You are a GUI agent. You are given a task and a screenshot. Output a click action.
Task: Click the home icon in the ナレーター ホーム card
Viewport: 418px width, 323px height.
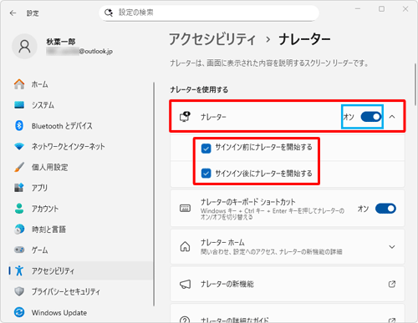tap(185, 246)
